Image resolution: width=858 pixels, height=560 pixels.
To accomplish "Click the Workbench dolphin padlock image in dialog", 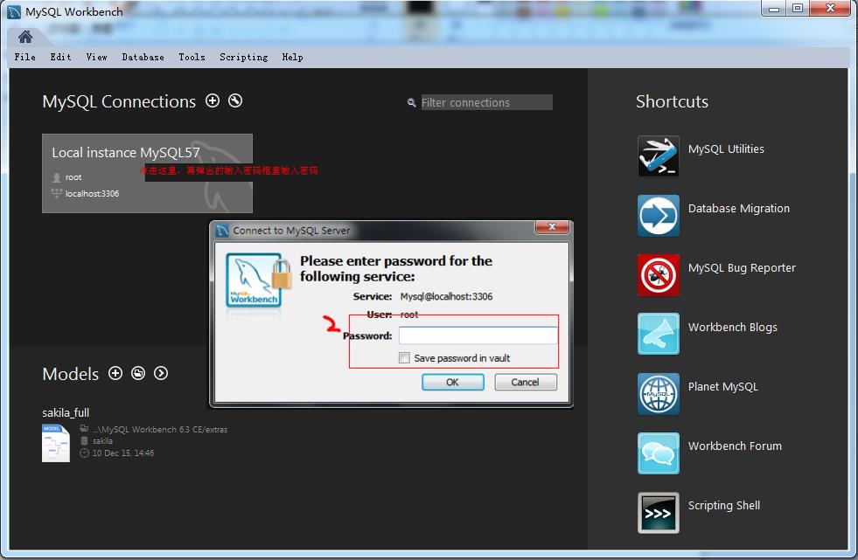I will [258, 280].
